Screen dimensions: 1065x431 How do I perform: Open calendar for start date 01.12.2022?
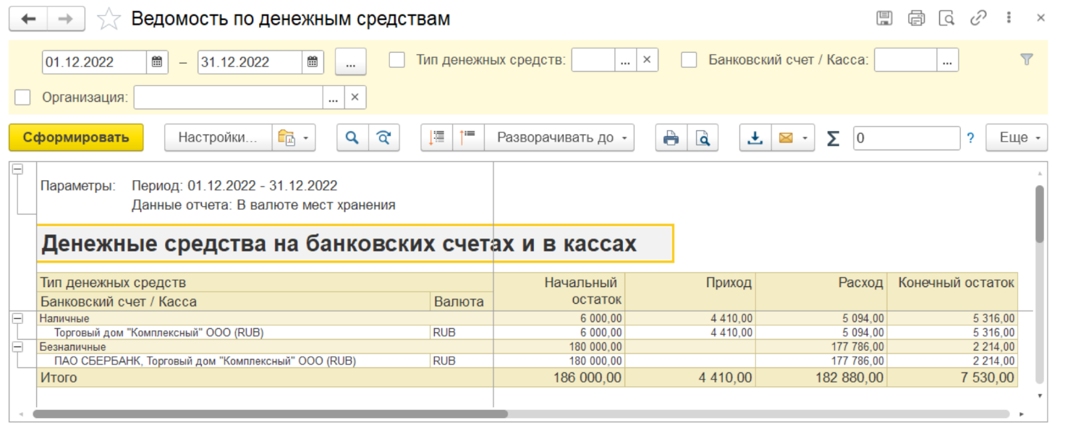[x=157, y=62]
